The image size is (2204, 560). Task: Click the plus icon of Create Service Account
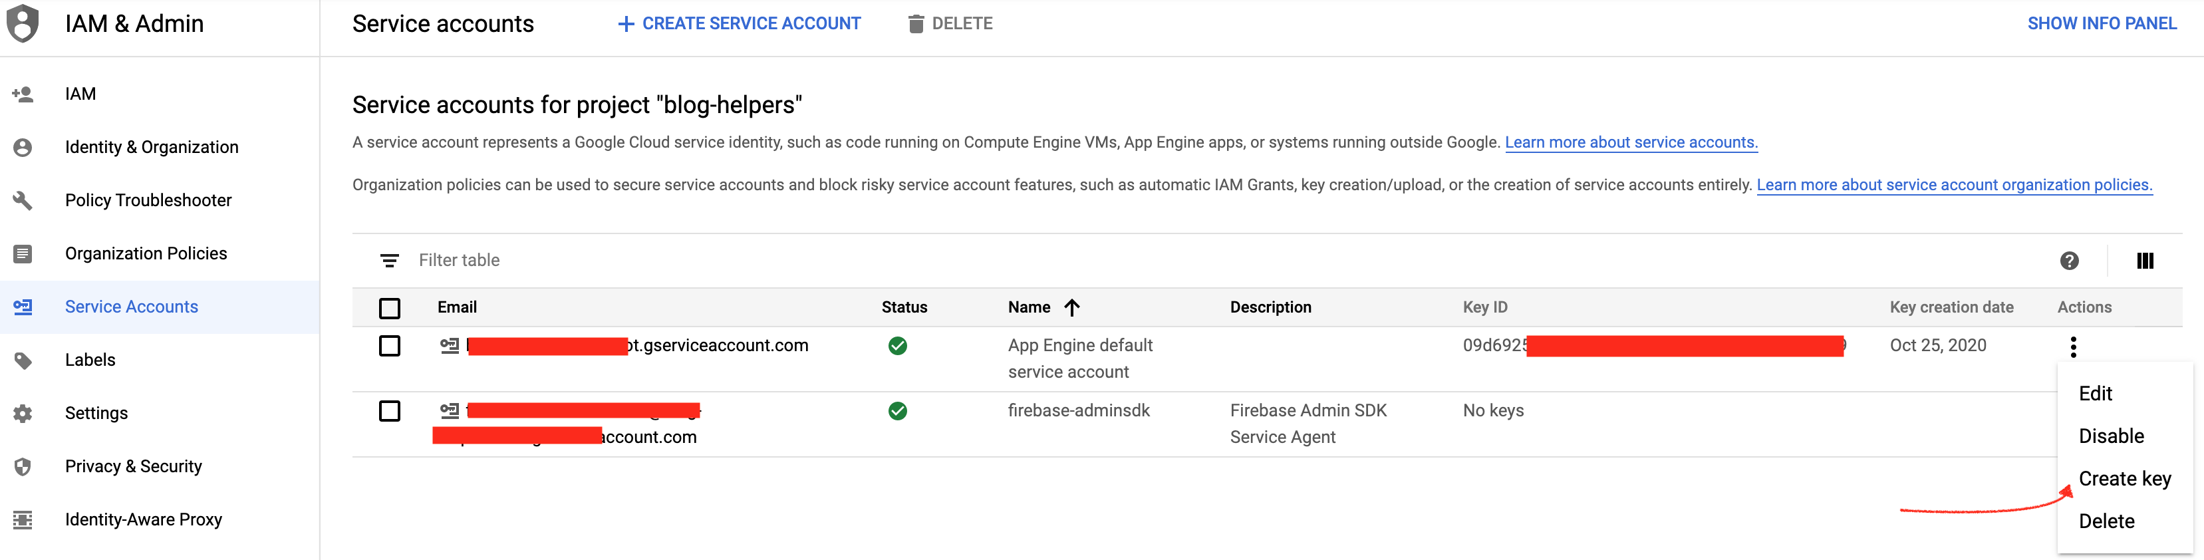625,24
